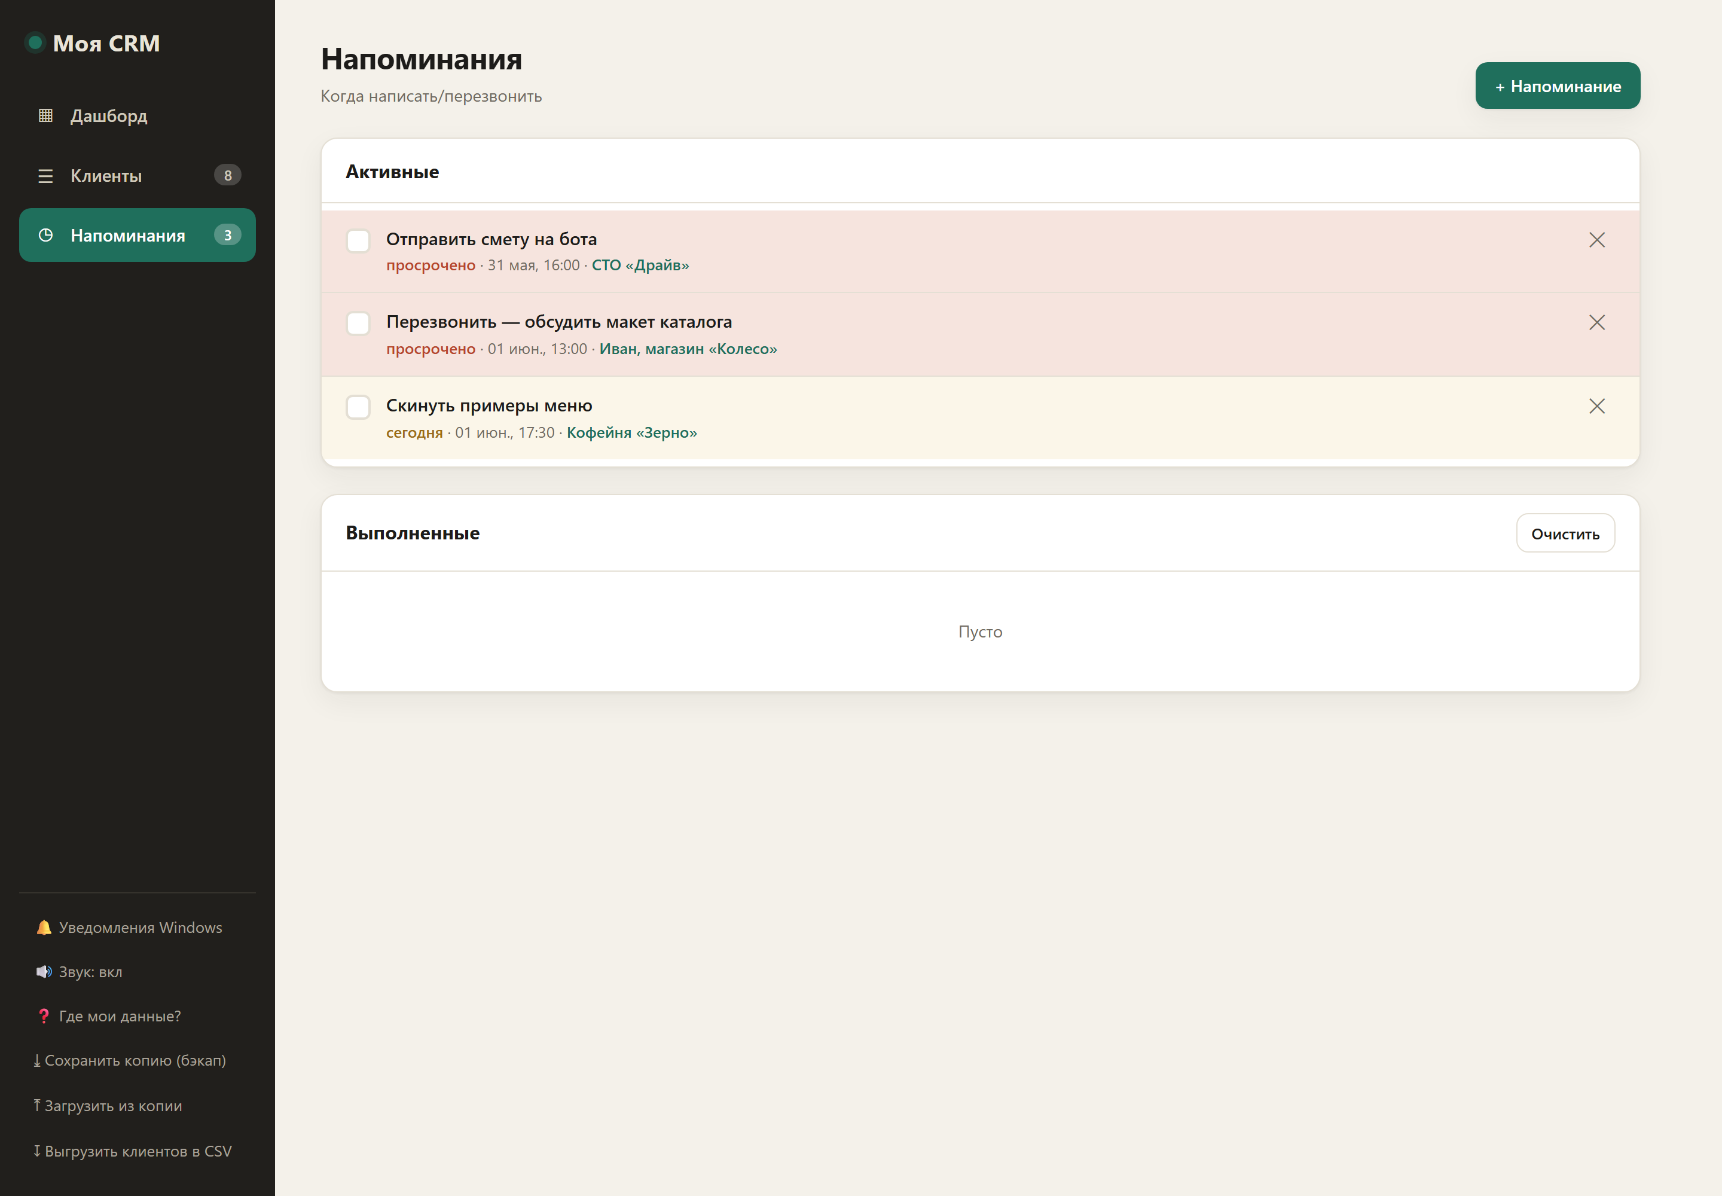
Task: Click the red question mark icon
Action: click(44, 1016)
